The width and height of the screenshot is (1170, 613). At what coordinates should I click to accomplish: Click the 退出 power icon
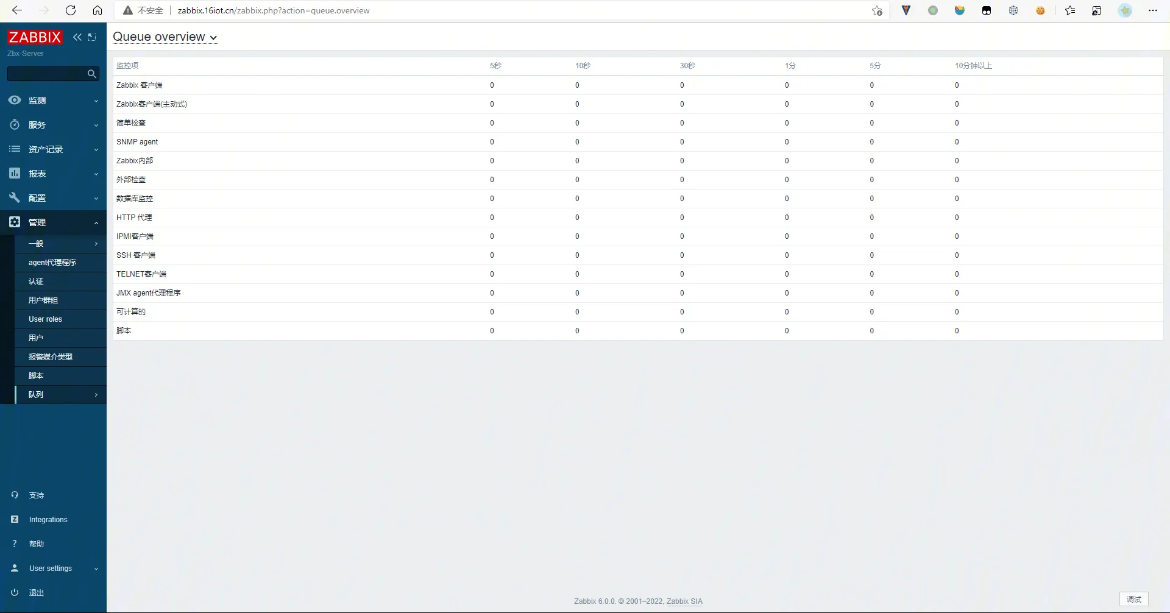pos(15,592)
